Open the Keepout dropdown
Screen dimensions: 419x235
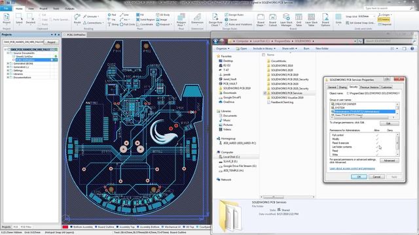pyautogui.click(x=164, y=24)
